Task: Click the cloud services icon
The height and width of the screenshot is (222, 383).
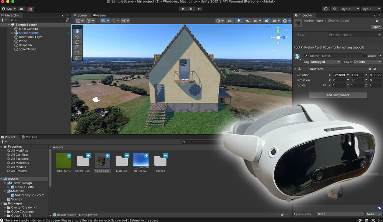Action: click(x=21, y=9)
